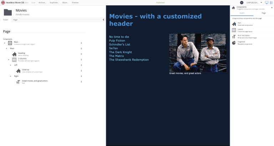This screenshot has height=146, width=274.
Task: Click the Duplicate... toolbar button
Action: [54, 2]
